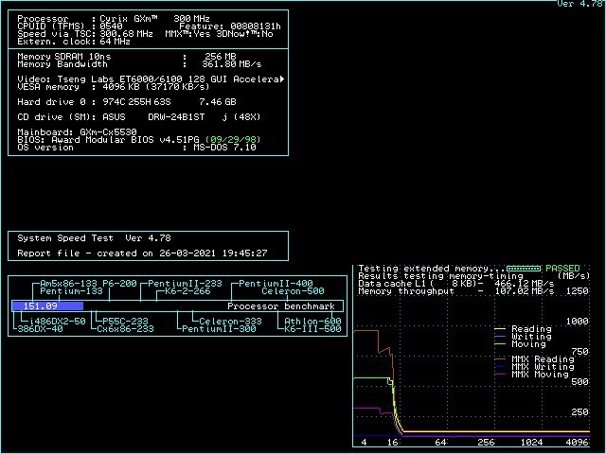Click Memory SDRAM 10ns 256 MB line
606x454 pixels.
coord(126,57)
